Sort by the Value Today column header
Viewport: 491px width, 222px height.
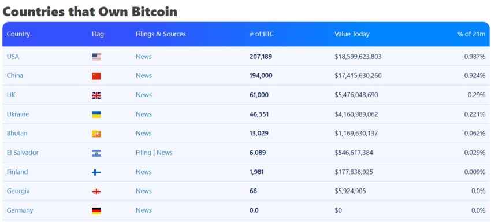tap(352, 34)
